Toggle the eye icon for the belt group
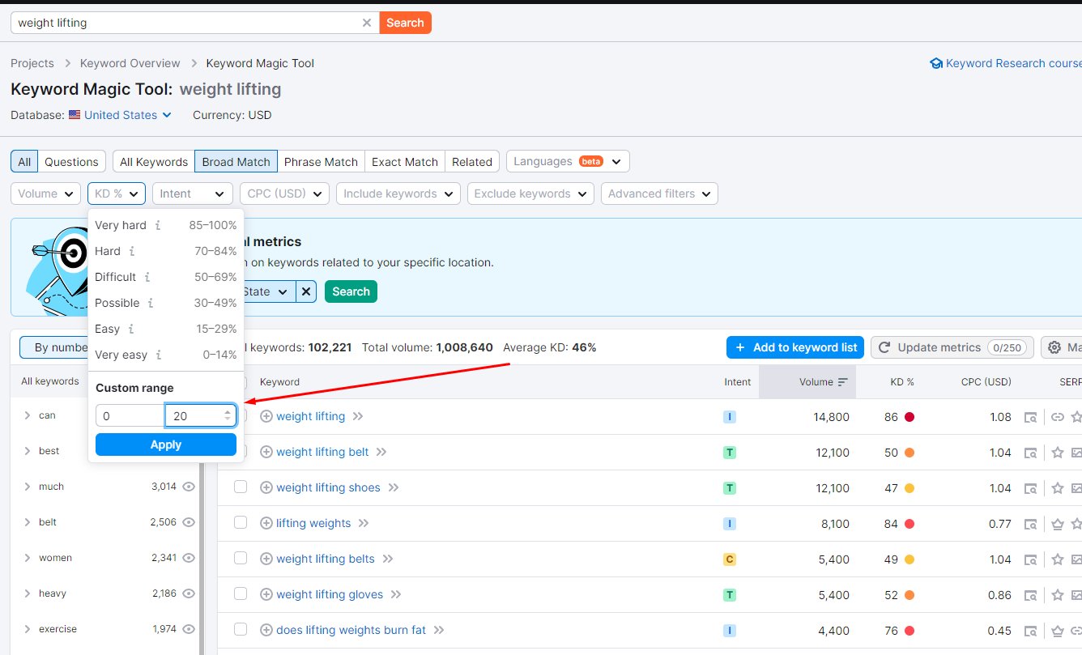1082x655 pixels. [x=189, y=522]
